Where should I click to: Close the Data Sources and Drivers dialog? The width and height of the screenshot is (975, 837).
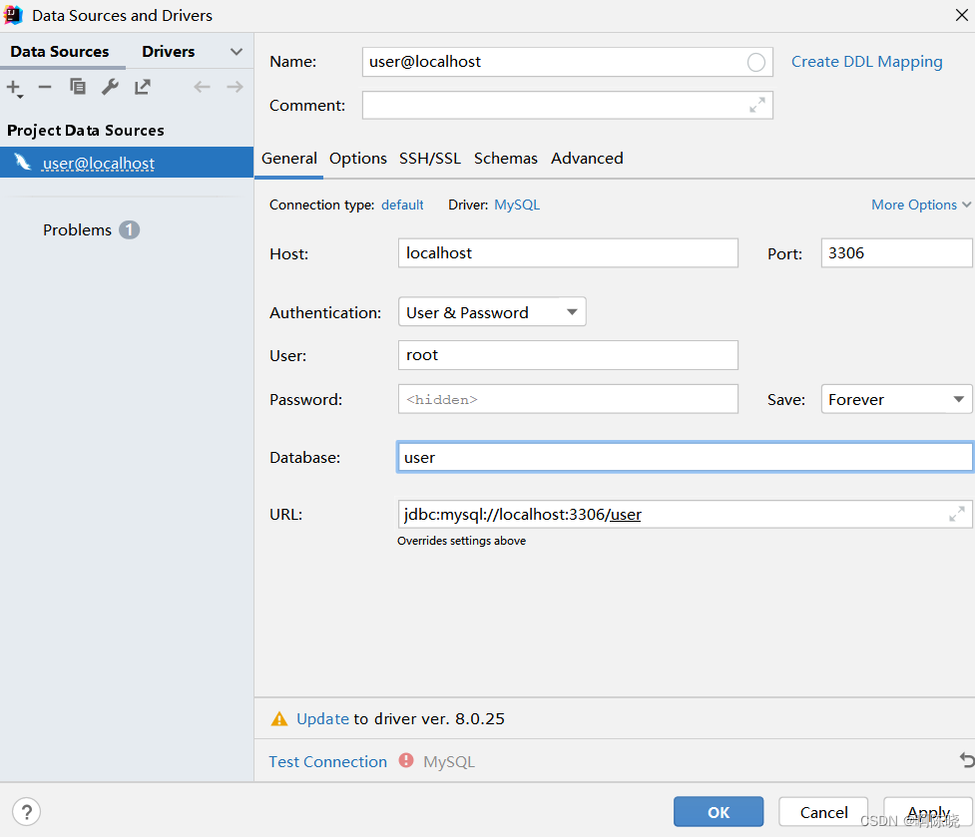tap(961, 15)
